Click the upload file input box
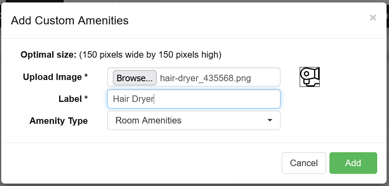 194,77
